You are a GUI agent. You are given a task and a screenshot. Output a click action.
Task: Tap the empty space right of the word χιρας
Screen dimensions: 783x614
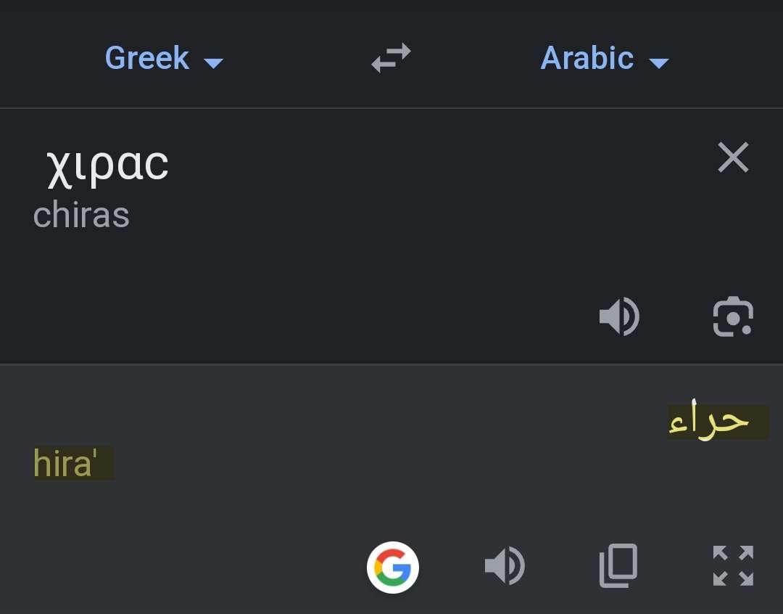(435, 165)
